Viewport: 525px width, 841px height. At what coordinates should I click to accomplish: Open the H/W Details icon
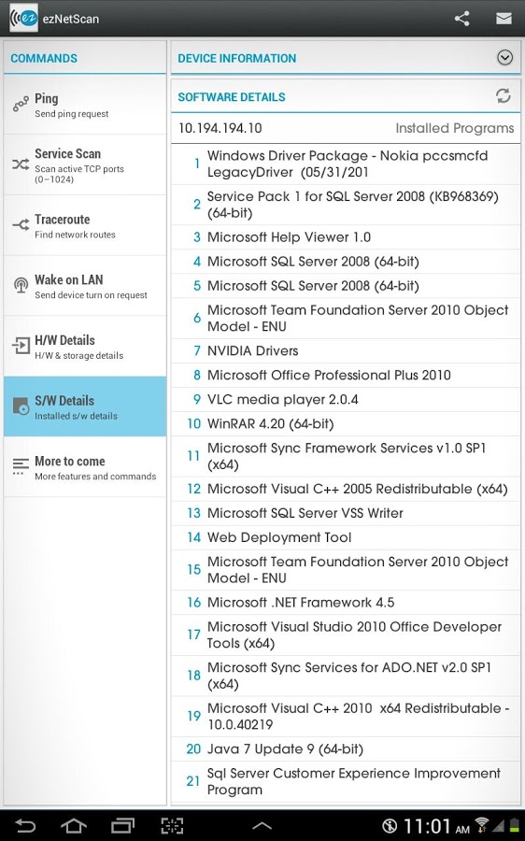pyautogui.click(x=21, y=346)
